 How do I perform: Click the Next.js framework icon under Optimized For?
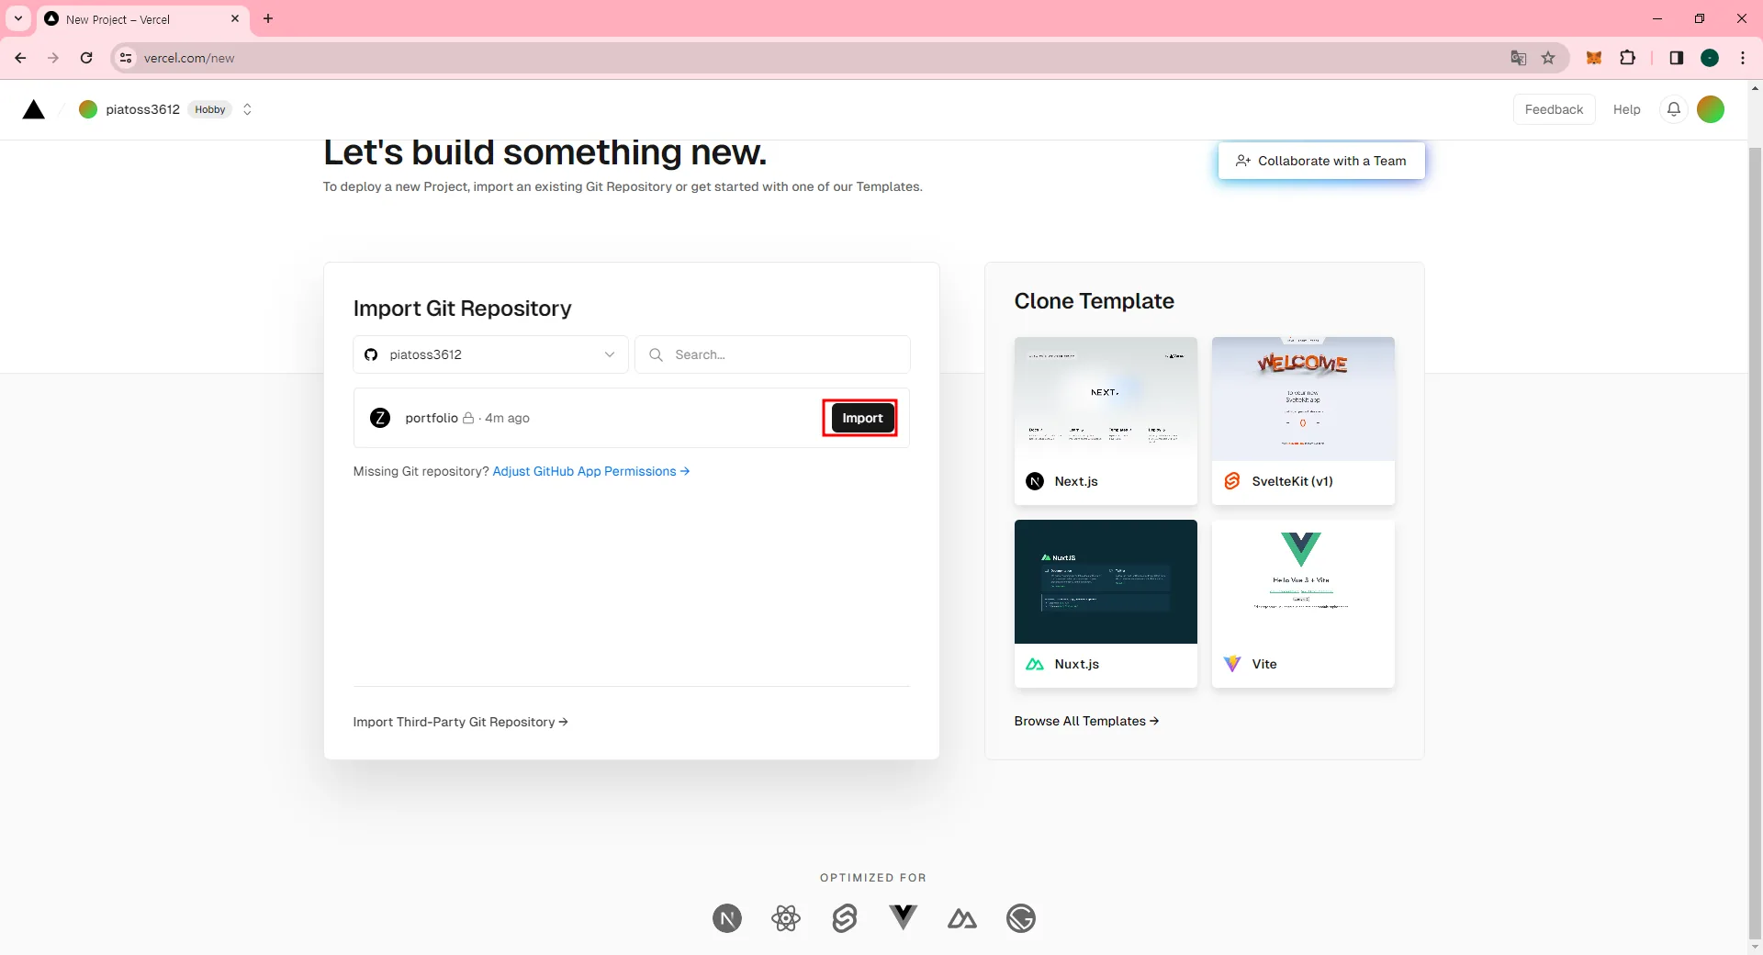point(727,918)
